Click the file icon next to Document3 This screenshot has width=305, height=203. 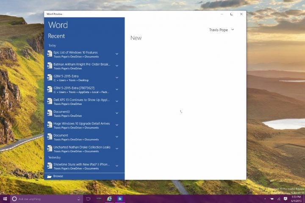pos(50,113)
